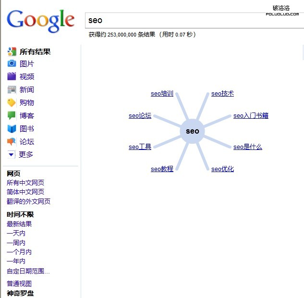
Task: Click the blue book 图书 icon
Action: (x=12, y=129)
